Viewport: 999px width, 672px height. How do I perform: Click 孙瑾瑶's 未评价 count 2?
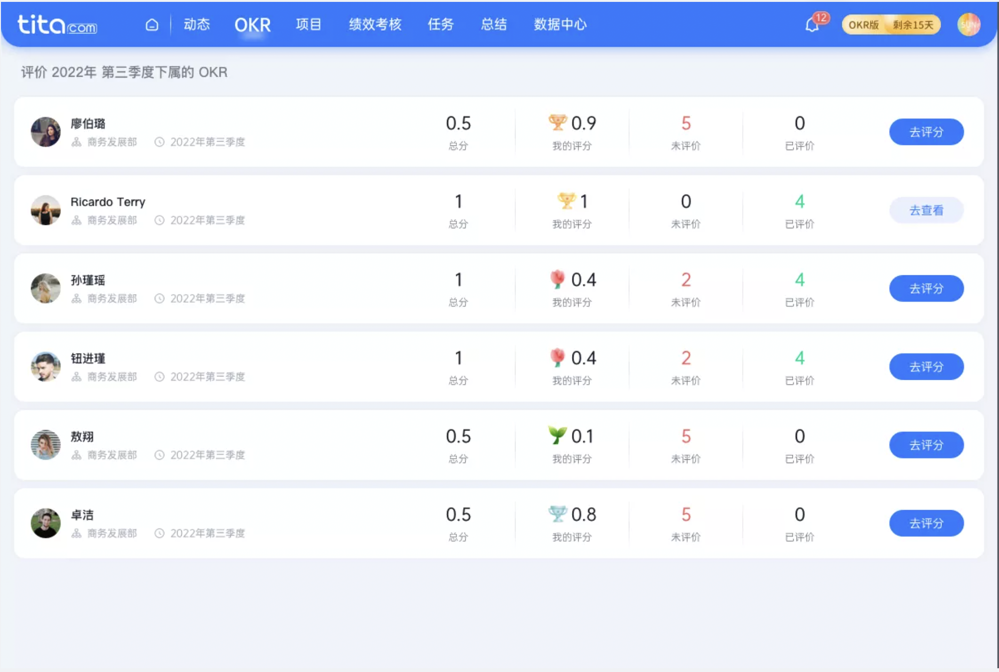click(x=686, y=280)
